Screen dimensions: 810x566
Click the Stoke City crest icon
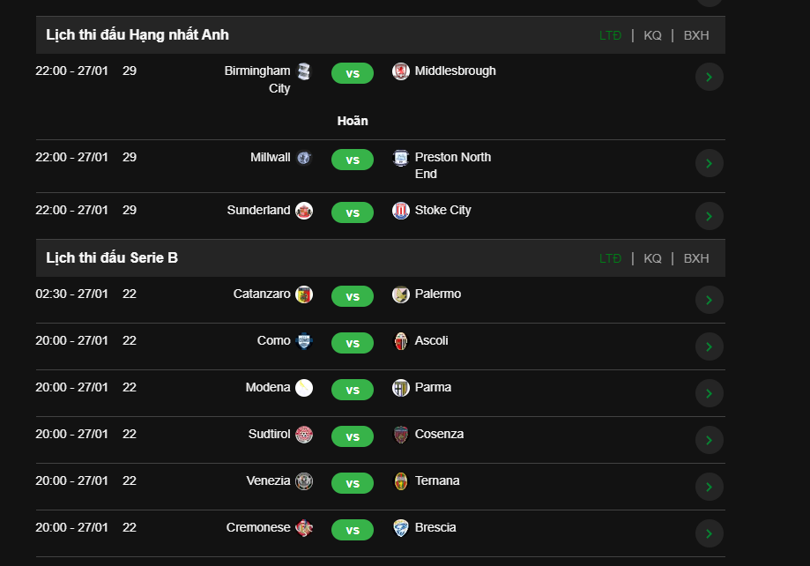click(400, 211)
